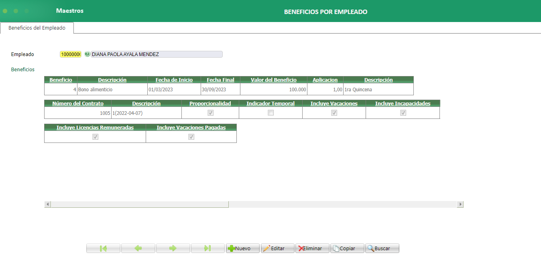Click the horizontal scrollbar right arrow

tap(460, 204)
